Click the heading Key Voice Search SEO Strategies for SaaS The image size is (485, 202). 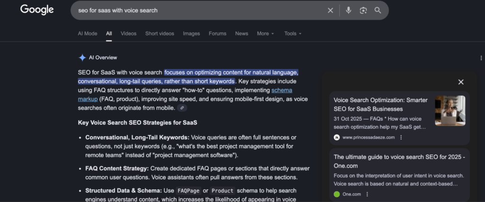point(137,123)
